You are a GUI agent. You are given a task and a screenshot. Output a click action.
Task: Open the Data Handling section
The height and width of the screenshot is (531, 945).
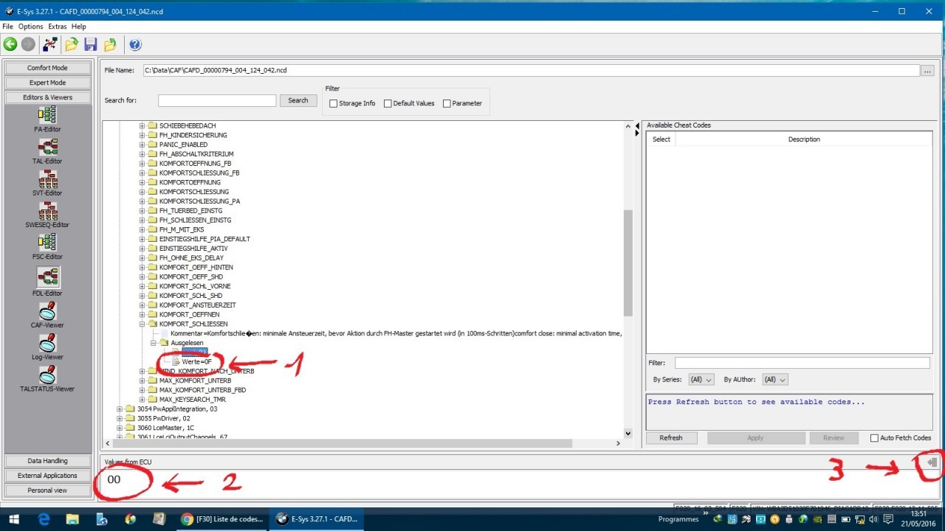(48, 461)
